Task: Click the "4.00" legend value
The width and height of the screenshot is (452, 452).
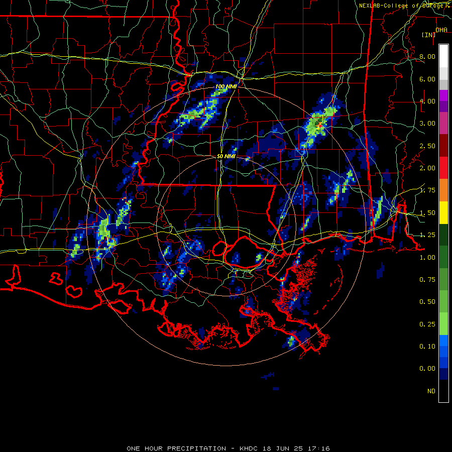Action: (427, 101)
